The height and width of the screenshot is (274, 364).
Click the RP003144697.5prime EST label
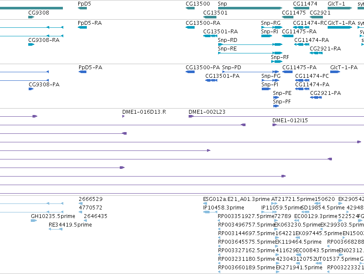point(246,233)
